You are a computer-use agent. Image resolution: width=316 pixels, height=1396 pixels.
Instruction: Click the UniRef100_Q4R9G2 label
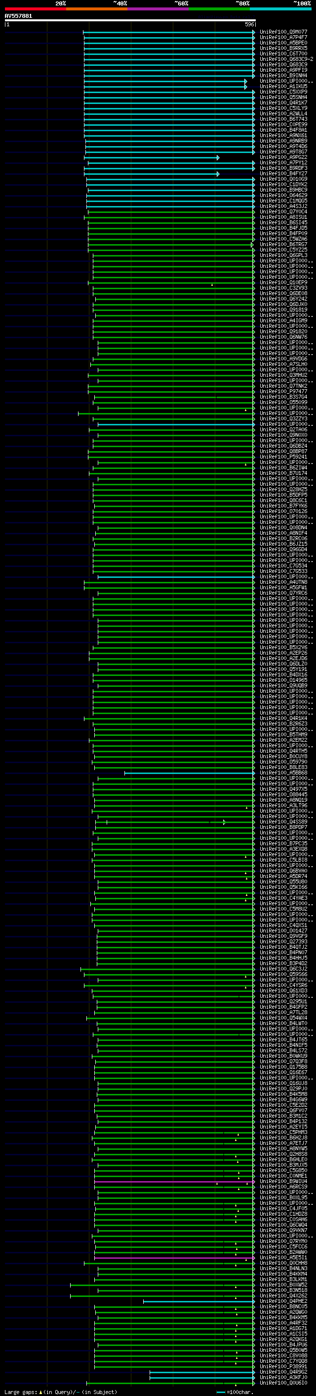pos(283,1372)
